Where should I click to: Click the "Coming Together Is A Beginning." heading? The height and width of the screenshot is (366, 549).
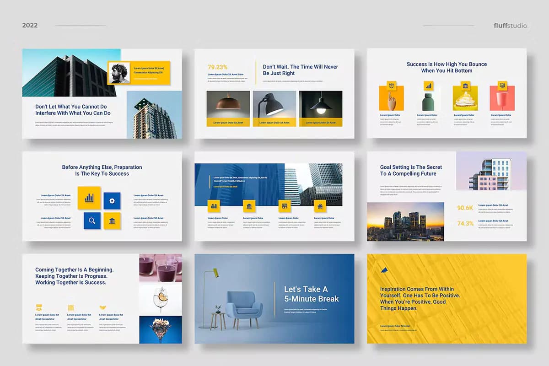tap(75, 270)
